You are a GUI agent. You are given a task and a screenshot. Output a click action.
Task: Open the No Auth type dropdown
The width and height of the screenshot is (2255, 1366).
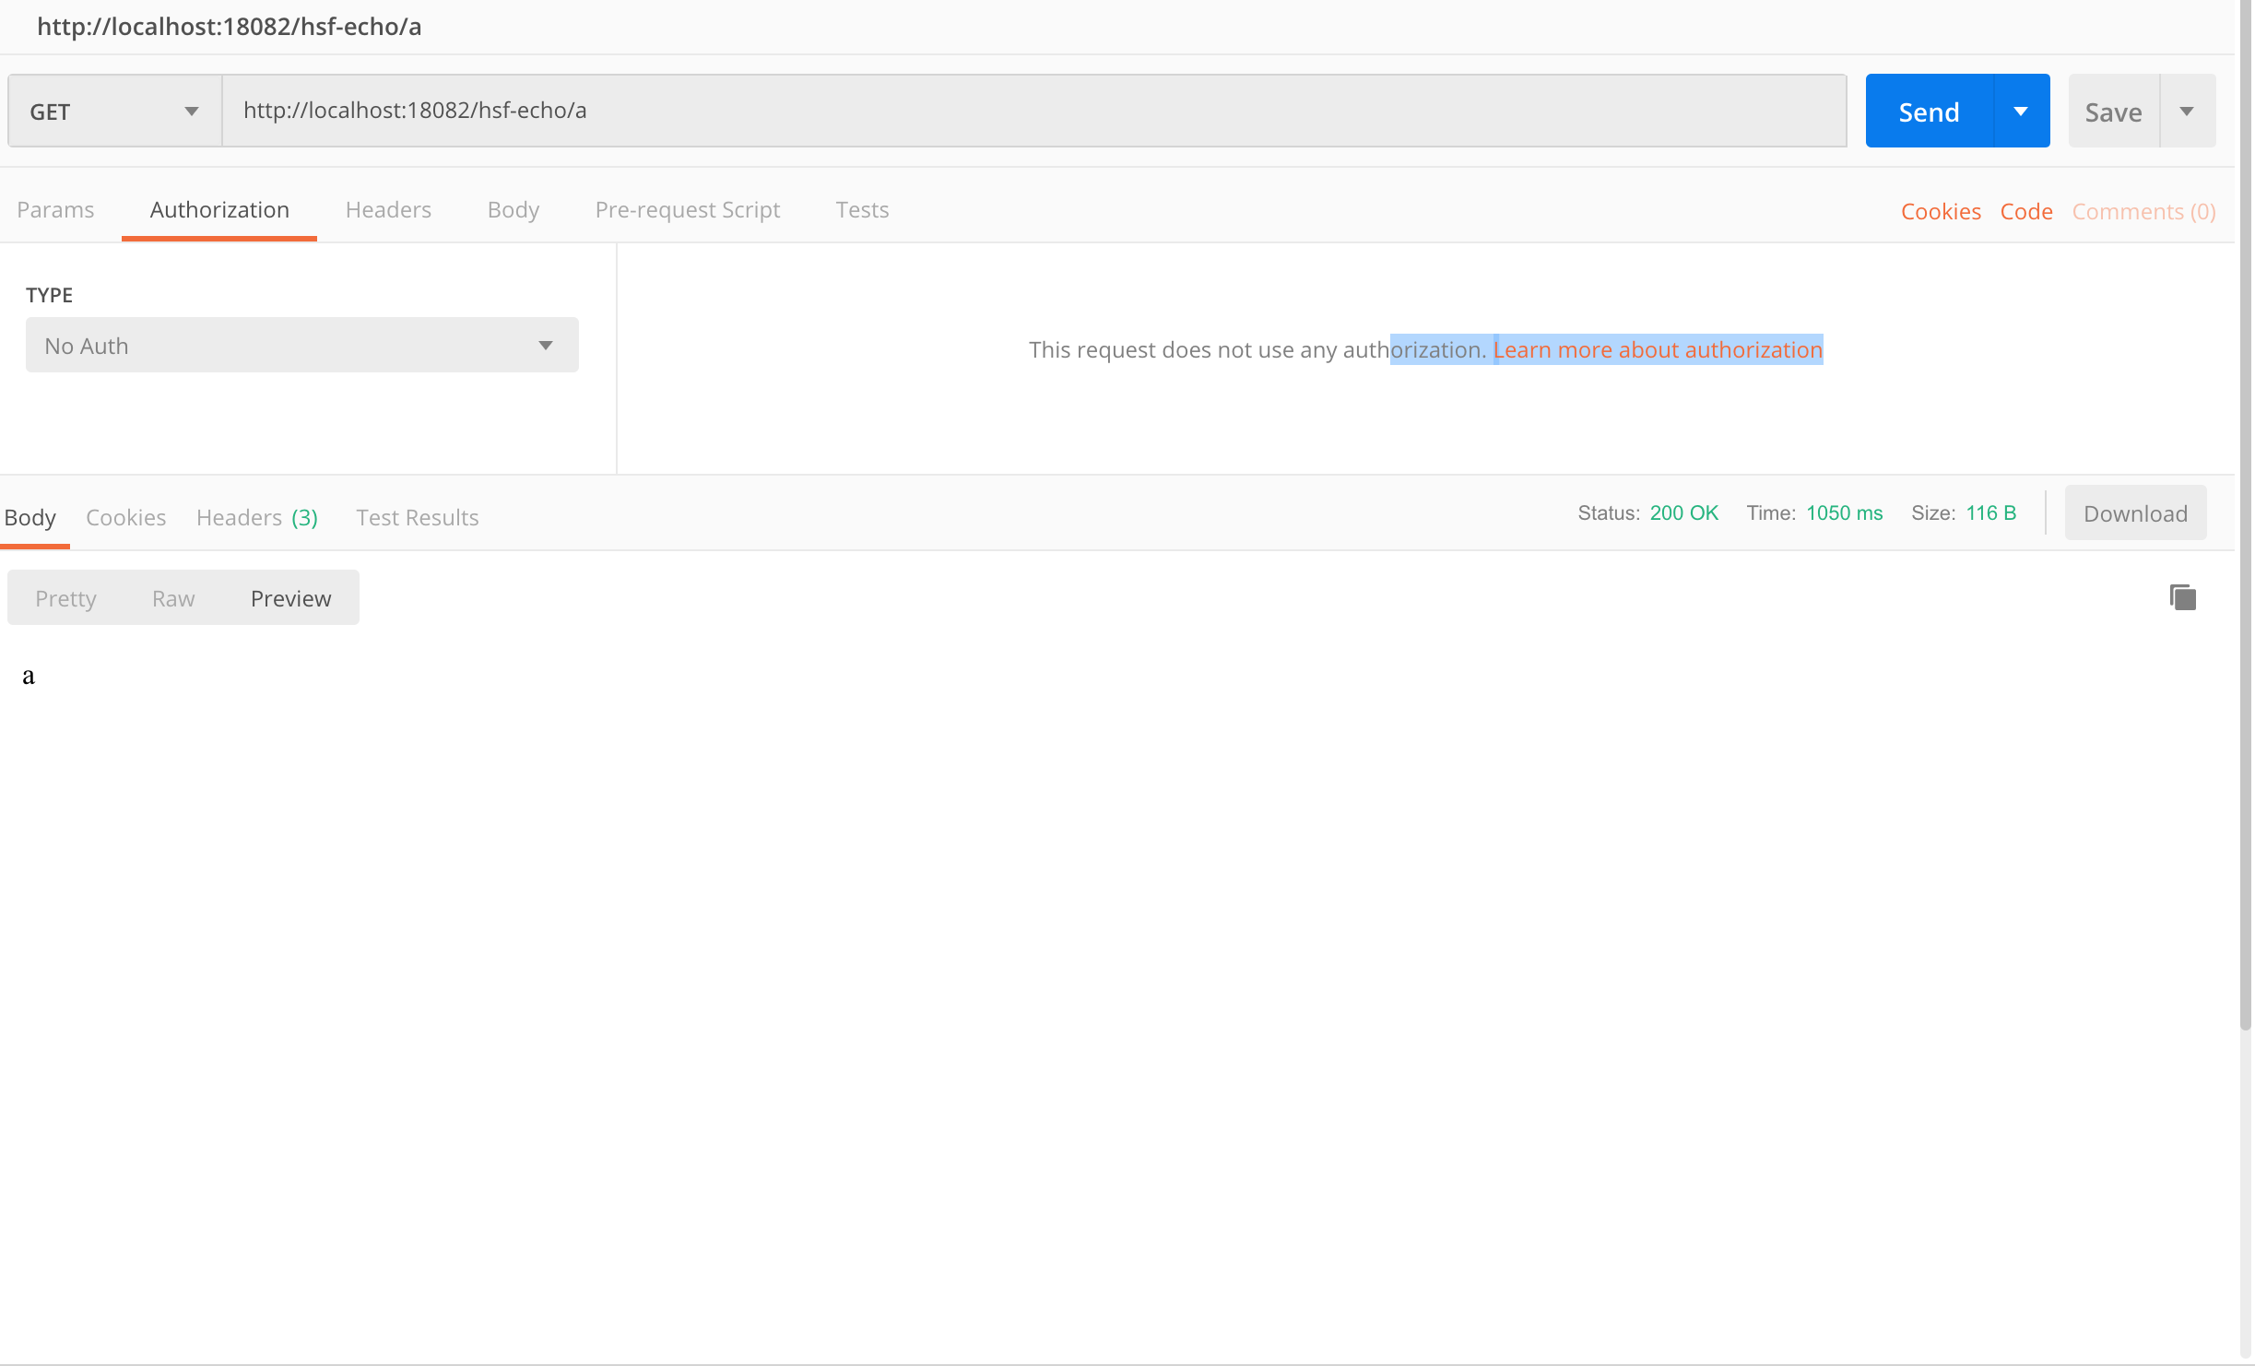pos(301,346)
